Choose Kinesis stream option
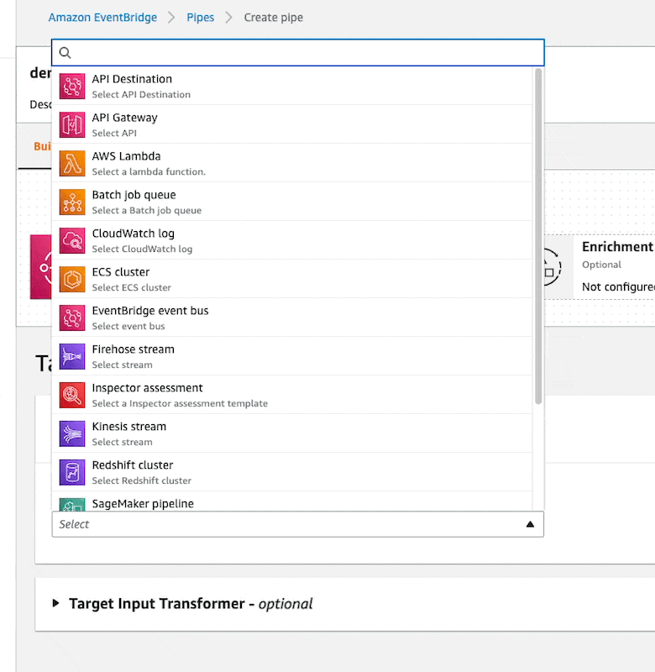655x672 pixels. 291,433
